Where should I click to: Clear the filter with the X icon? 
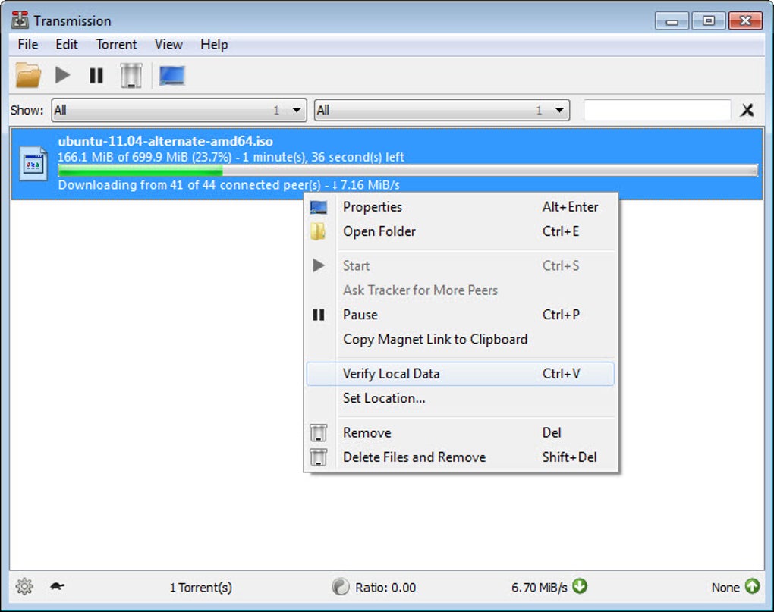[x=747, y=110]
